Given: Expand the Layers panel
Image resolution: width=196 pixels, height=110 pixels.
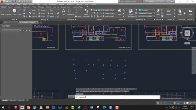Looking at the screenshot, I should (x=100, y=20).
